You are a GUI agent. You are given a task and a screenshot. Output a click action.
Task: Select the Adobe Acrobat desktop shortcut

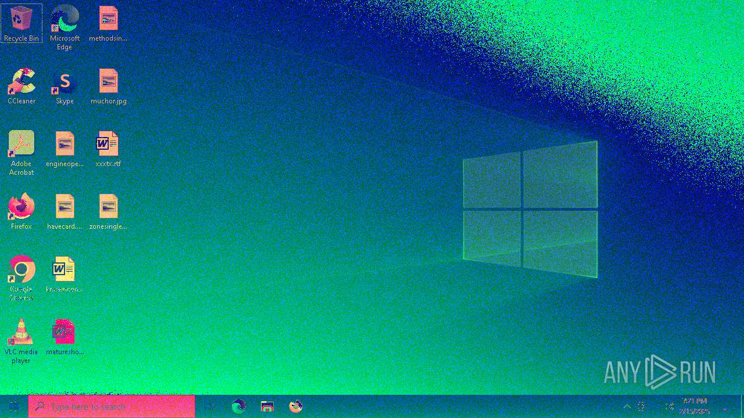(x=22, y=153)
